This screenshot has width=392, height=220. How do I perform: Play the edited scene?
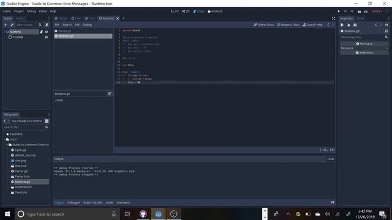click(x=360, y=11)
